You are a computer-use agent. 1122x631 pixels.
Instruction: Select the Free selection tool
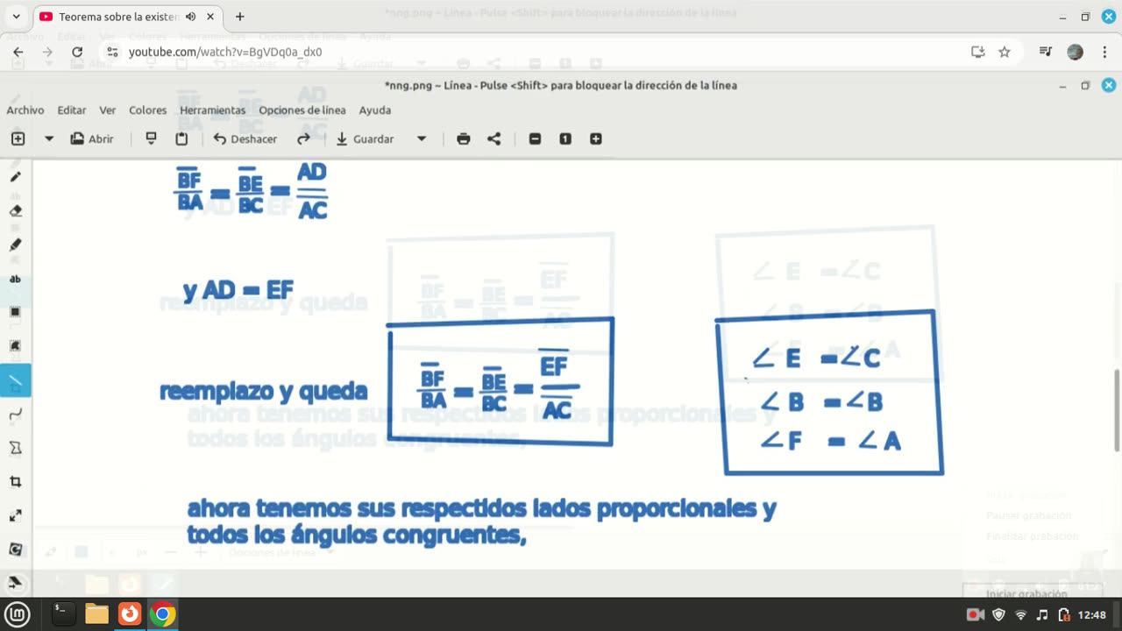15,345
